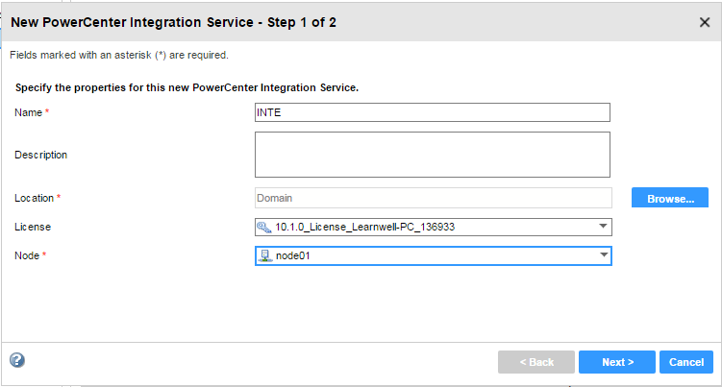
Task: Click inside the Description text area
Action: tap(433, 155)
